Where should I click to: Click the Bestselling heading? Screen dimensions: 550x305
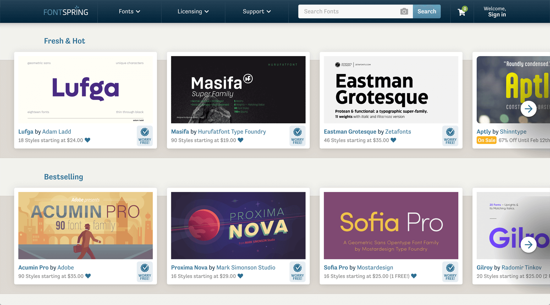pyautogui.click(x=63, y=177)
